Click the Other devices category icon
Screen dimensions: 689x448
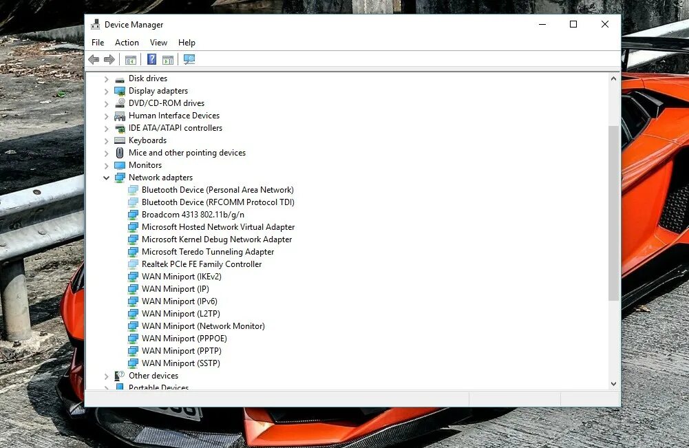tap(120, 376)
